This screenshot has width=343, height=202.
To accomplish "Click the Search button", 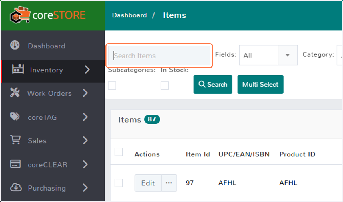I will pos(213,84).
